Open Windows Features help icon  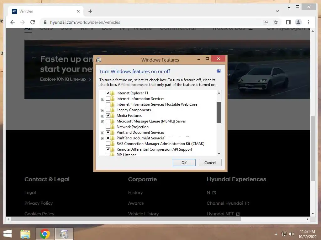coord(218,71)
